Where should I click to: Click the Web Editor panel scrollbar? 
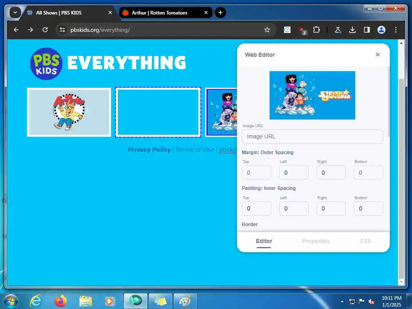[x=389, y=102]
